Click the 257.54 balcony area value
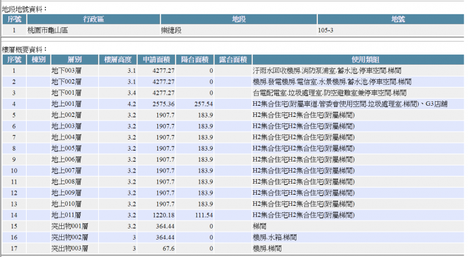Screen dimensions: 468x257 203,104
